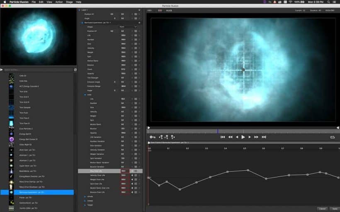The width and height of the screenshot is (340, 212).
Task: Open Spotlight search in menu bar
Action: point(328,2)
